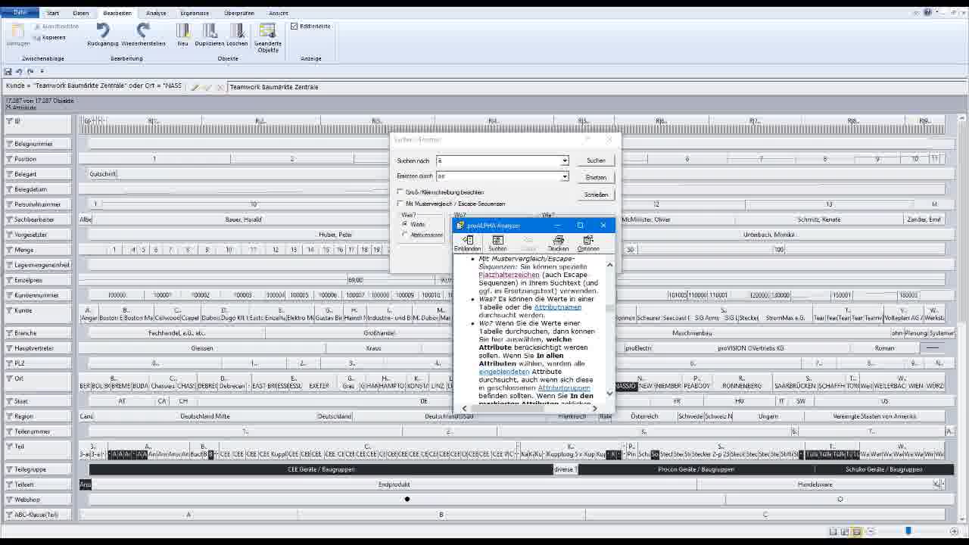Switch to the Analyse tab
This screenshot has width=969, height=545.
[156, 13]
